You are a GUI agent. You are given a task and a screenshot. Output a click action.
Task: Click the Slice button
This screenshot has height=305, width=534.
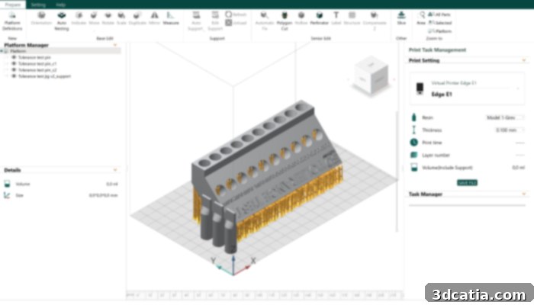coord(401,18)
